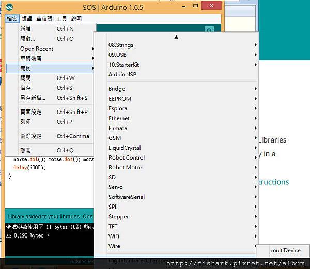Click the '8,192 bytes' console output line
Screen dimensions: 310x269
click(x=28, y=235)
